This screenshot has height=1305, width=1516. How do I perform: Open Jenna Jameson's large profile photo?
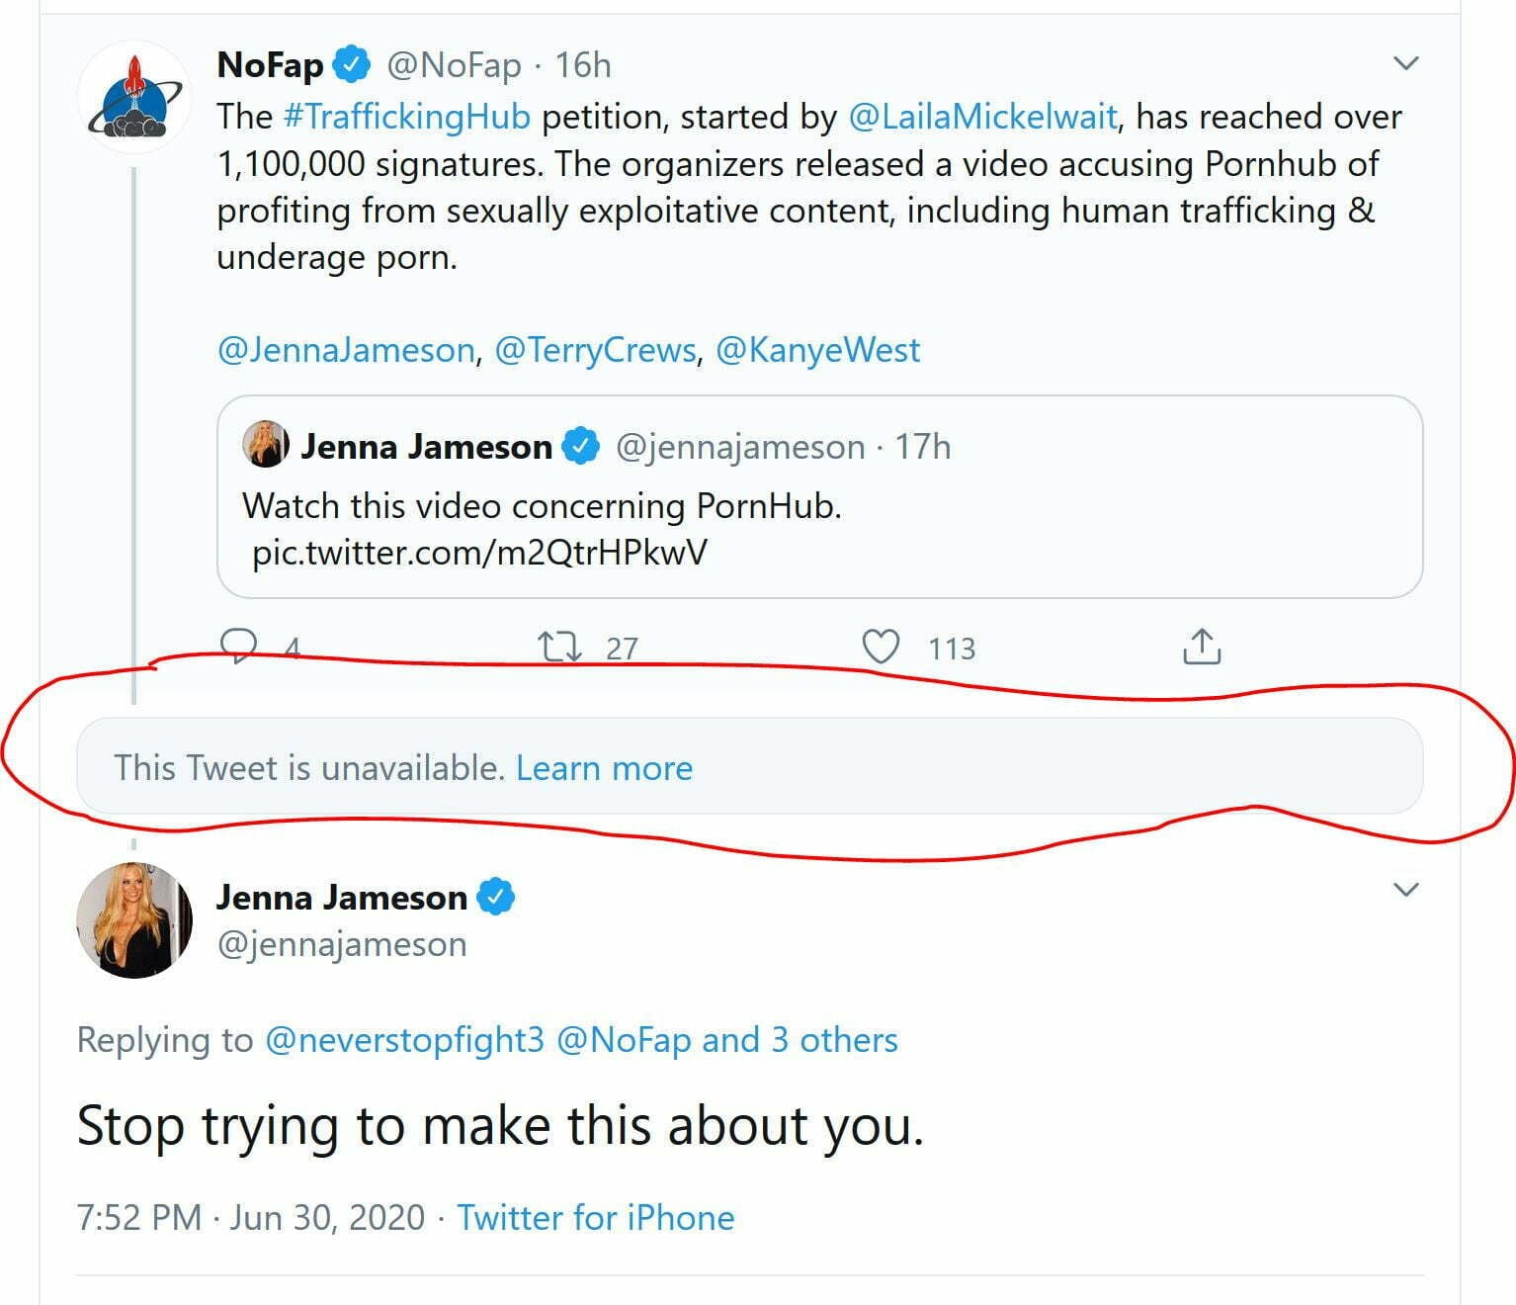[x=134, y=920]
